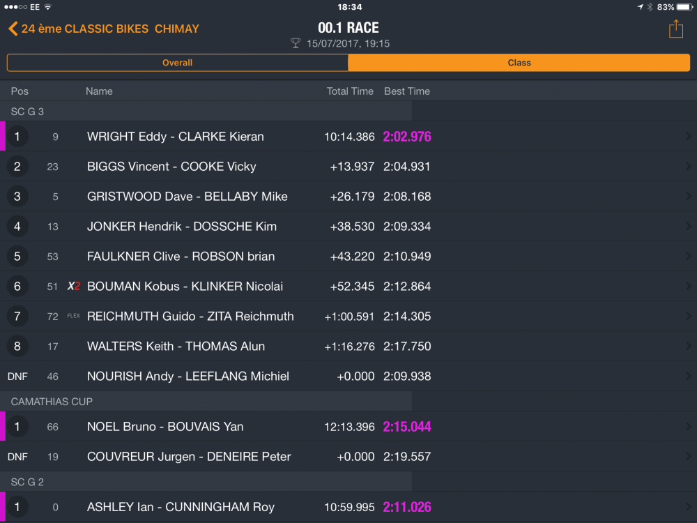Viewport: 697px width, 523px height.
Task: Select WRIGHT Eddy - CLARKE Kieran entry
Action: (x=348, y=137)
